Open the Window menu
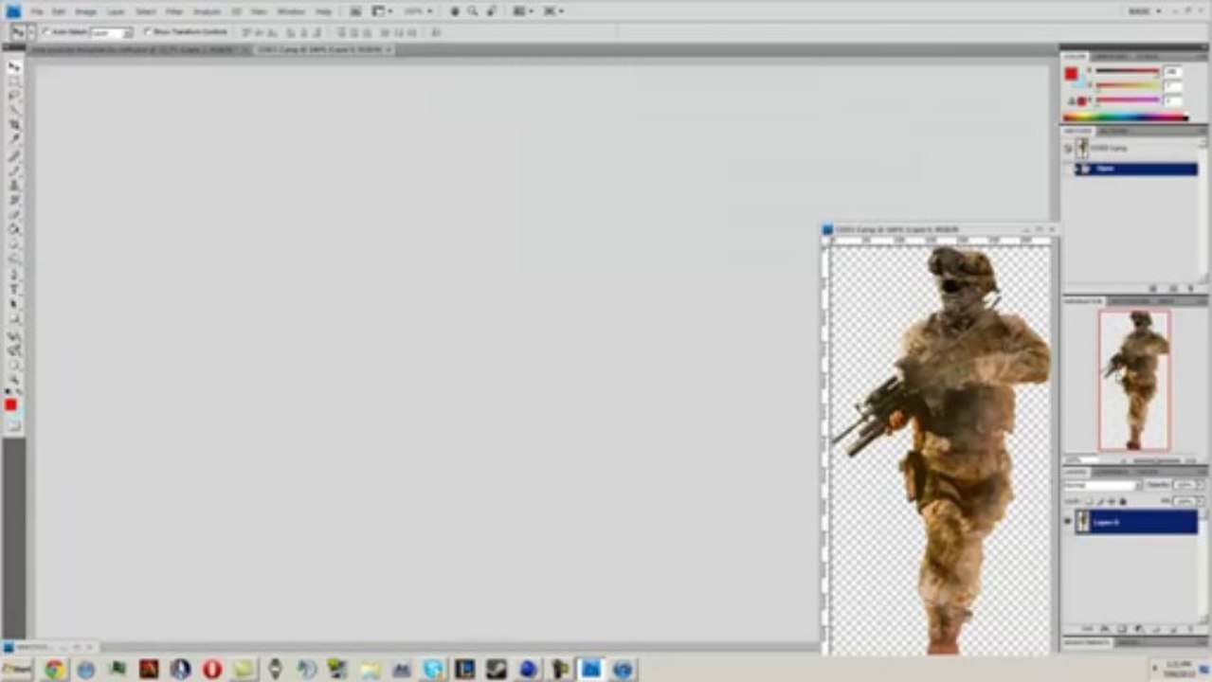Viewport: 1212px width, 682px height. coord(291,11)
